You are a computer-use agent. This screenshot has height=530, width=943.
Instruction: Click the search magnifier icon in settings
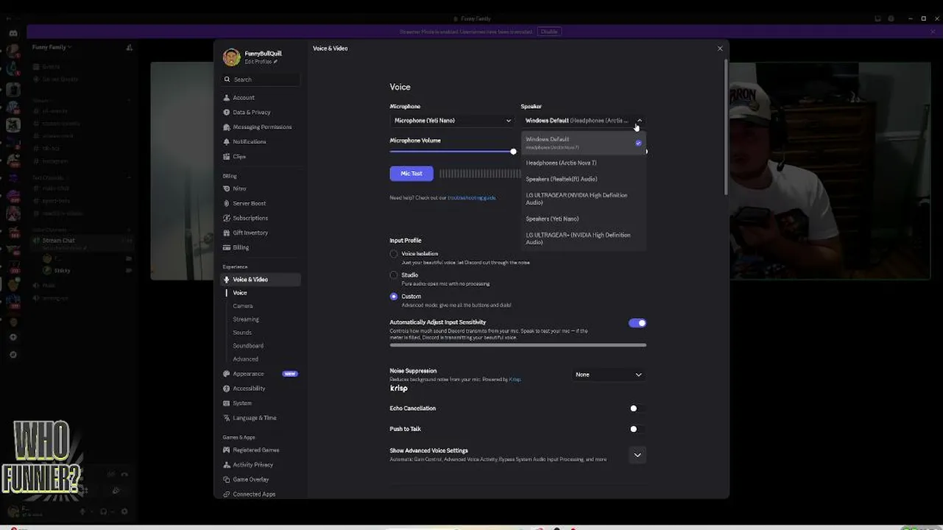click(227, 79)
